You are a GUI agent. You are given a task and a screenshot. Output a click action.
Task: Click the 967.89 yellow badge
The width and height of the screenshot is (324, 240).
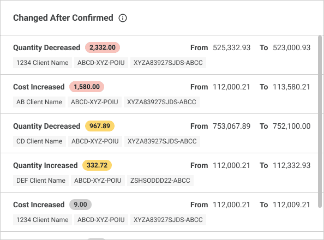(100, 126)
